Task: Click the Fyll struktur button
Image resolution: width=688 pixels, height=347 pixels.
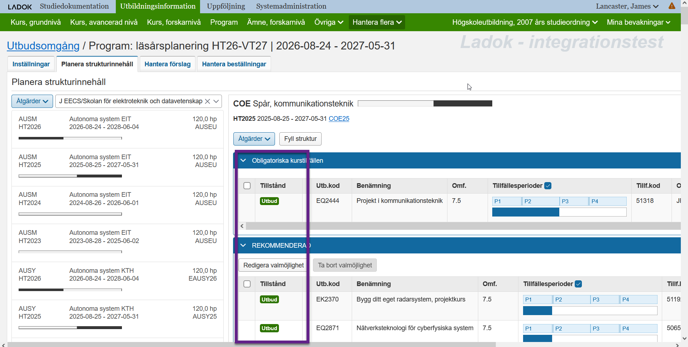Action: (300, 139)
